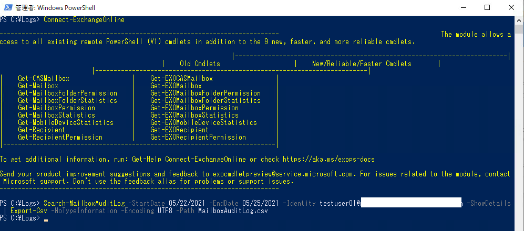Click the scrollbar down arrow
The width and height of the screenshot is (524, 231).
[519, 226]
